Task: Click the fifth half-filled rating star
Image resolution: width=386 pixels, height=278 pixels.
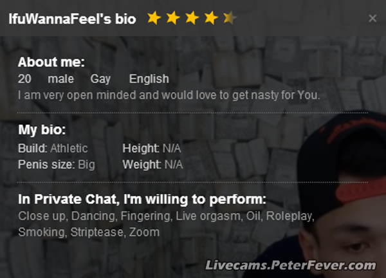Action: coord(229,18)
